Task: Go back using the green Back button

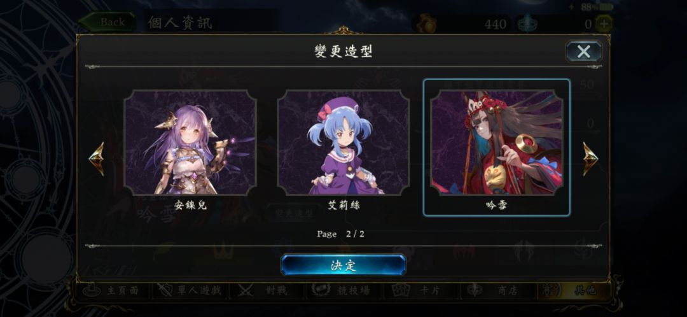Action: pos(107,22)
